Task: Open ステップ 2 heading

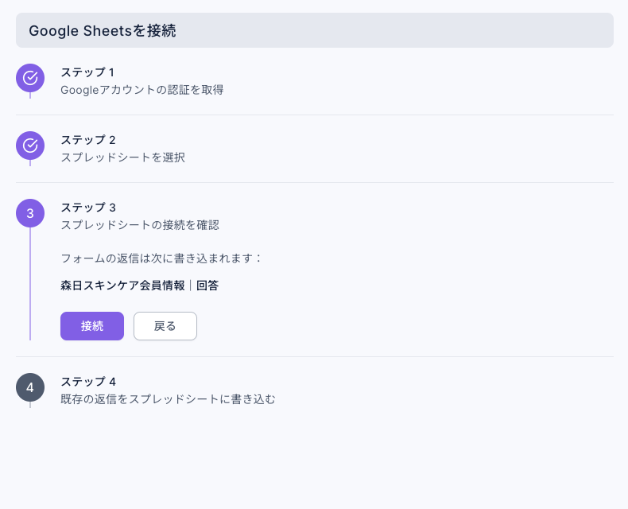Action: point(88,140)
